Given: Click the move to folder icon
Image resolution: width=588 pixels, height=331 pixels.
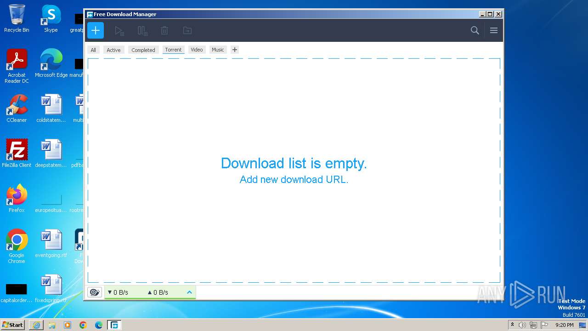Looking at the screenshot, I should (187, 31).
